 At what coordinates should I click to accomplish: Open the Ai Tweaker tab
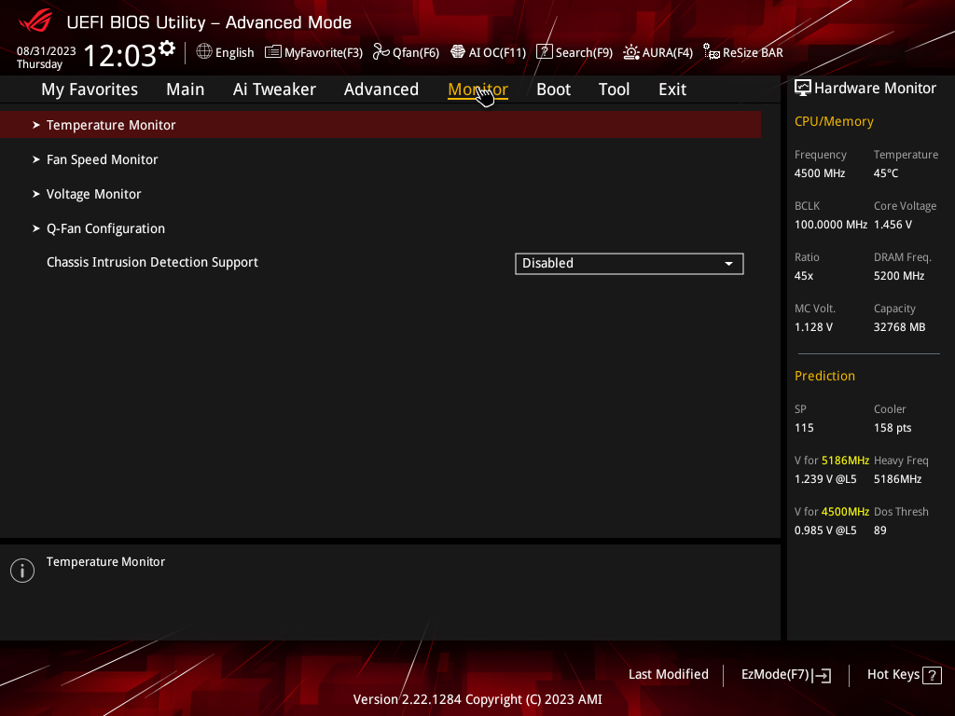(274, 89)
